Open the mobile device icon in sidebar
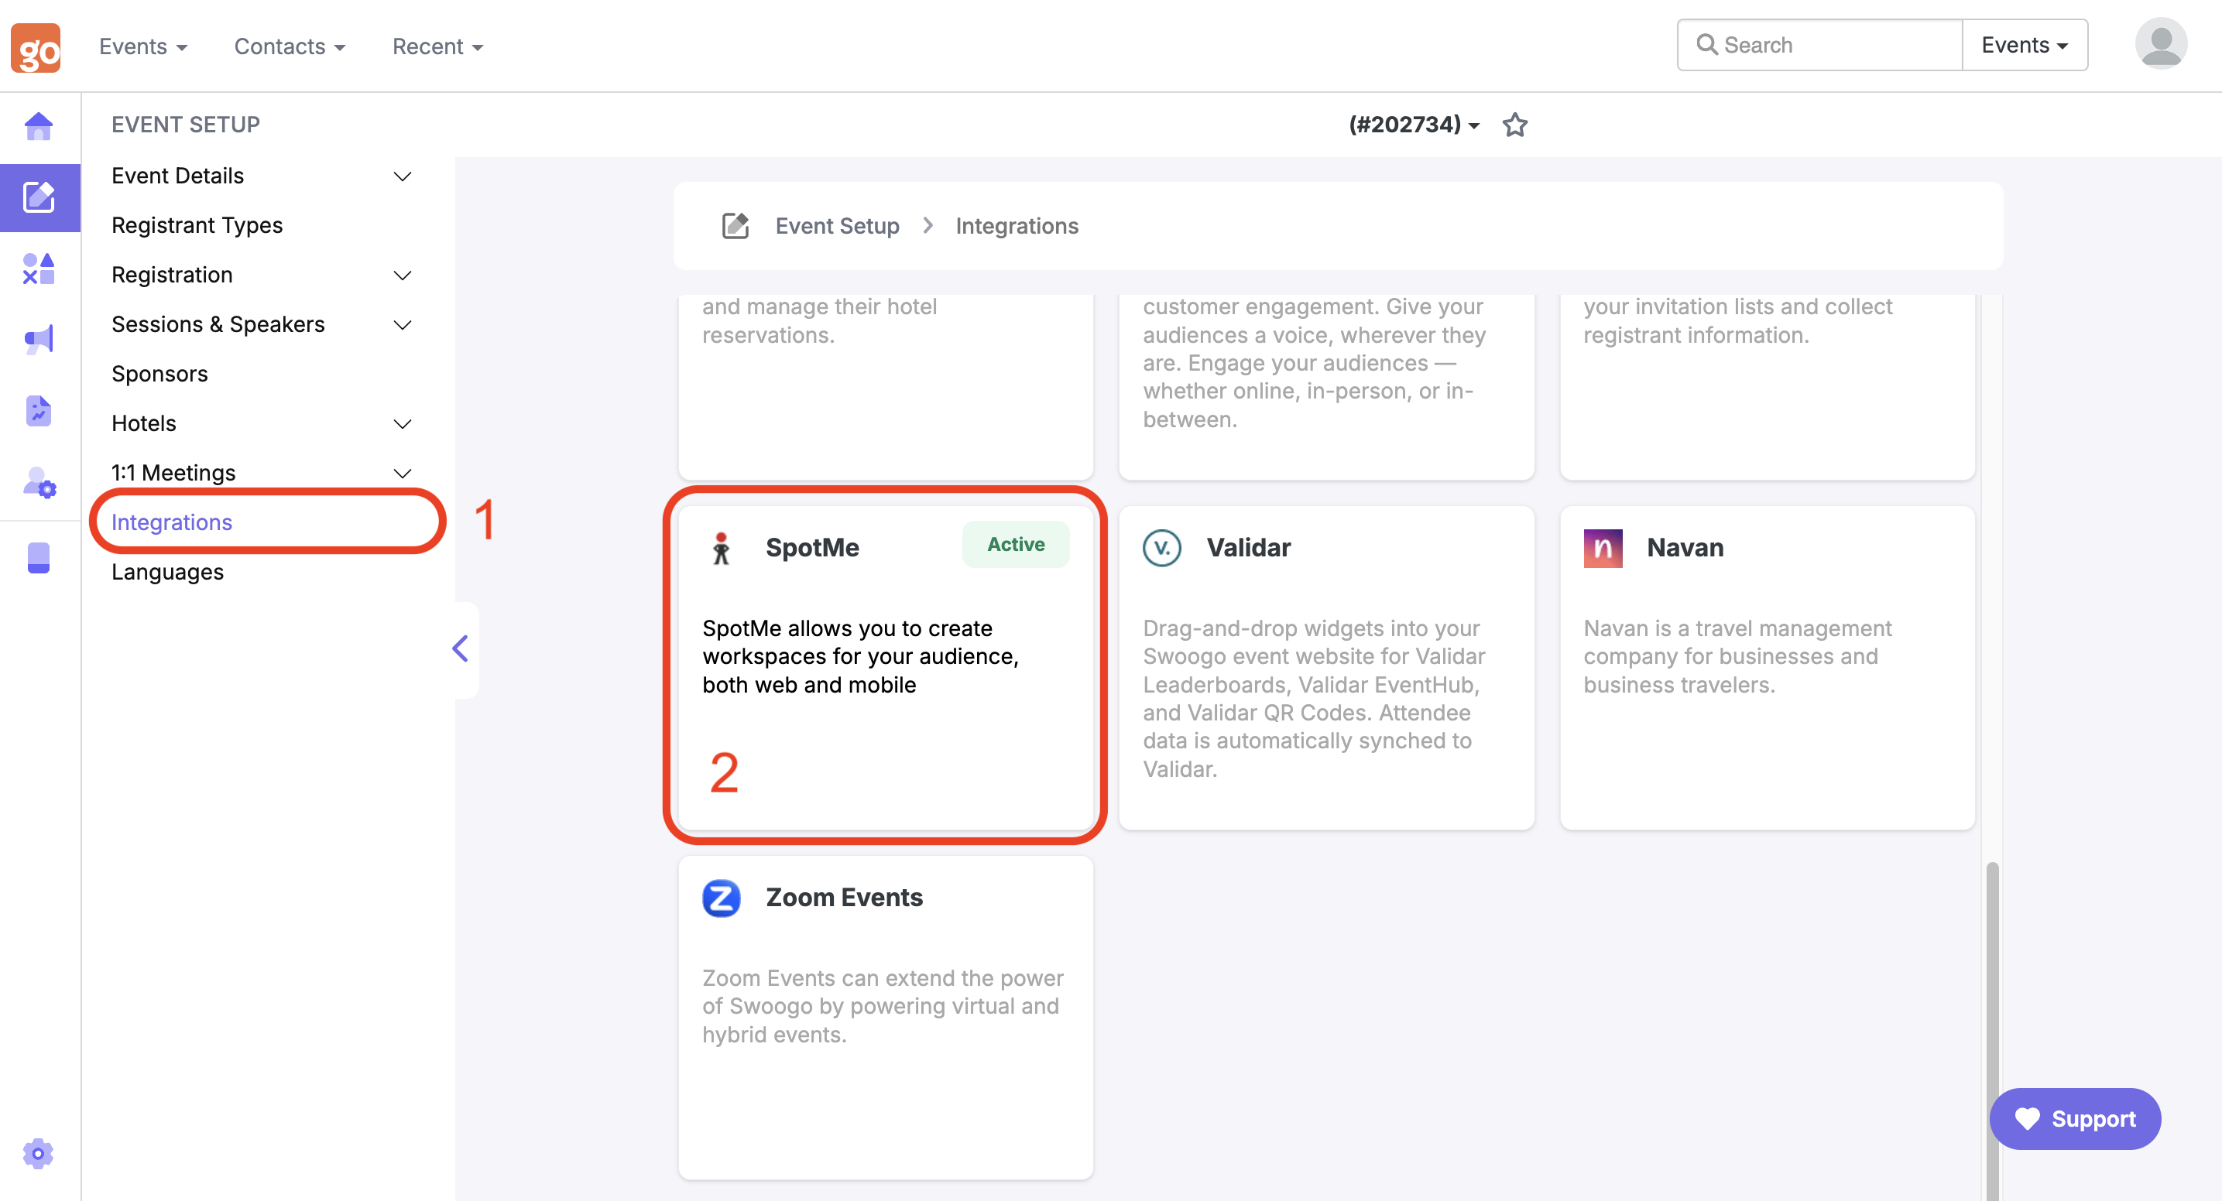 [x=39, y=557]
